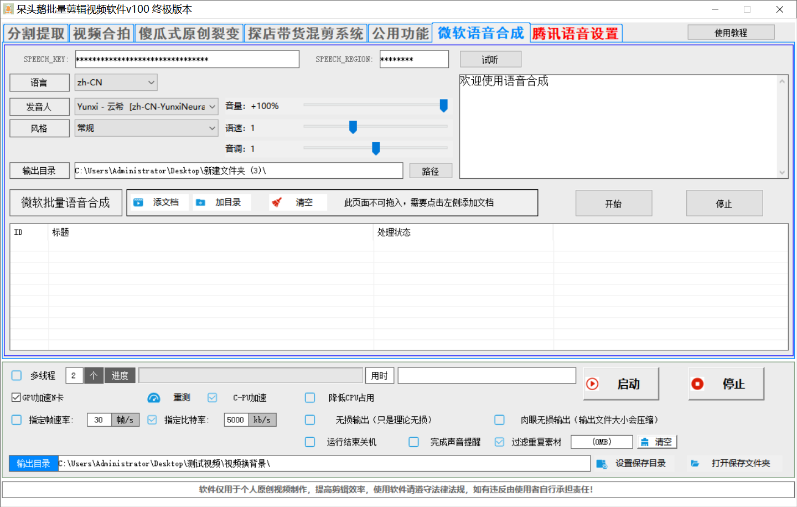The image size is (797, 507).
Task: Click the 处理状态 column header
Action: [x=464, y=232]
